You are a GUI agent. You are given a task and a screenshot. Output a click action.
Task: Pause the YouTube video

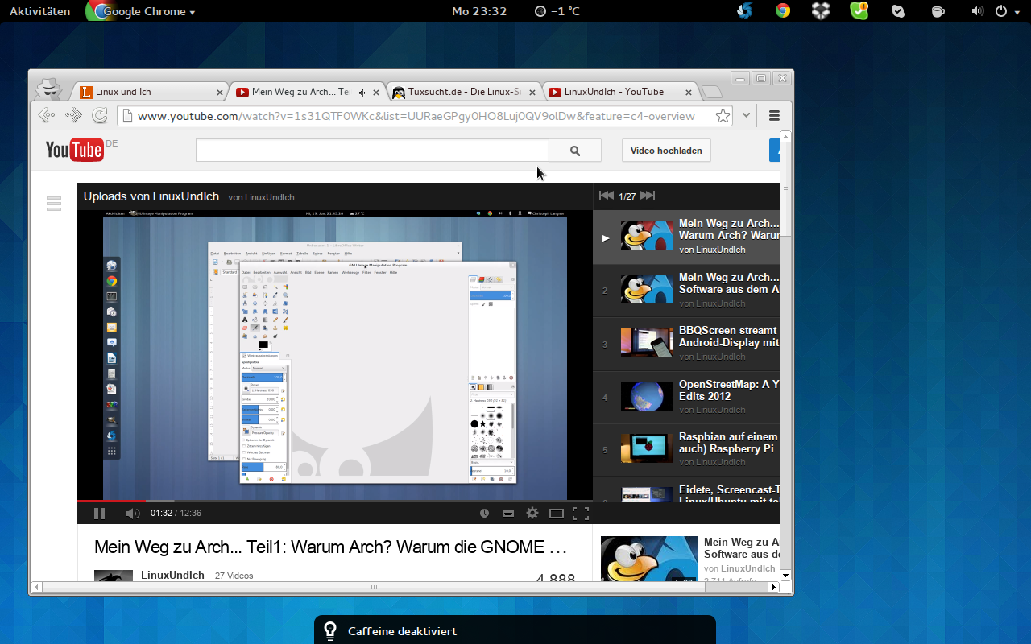point(100,513)
